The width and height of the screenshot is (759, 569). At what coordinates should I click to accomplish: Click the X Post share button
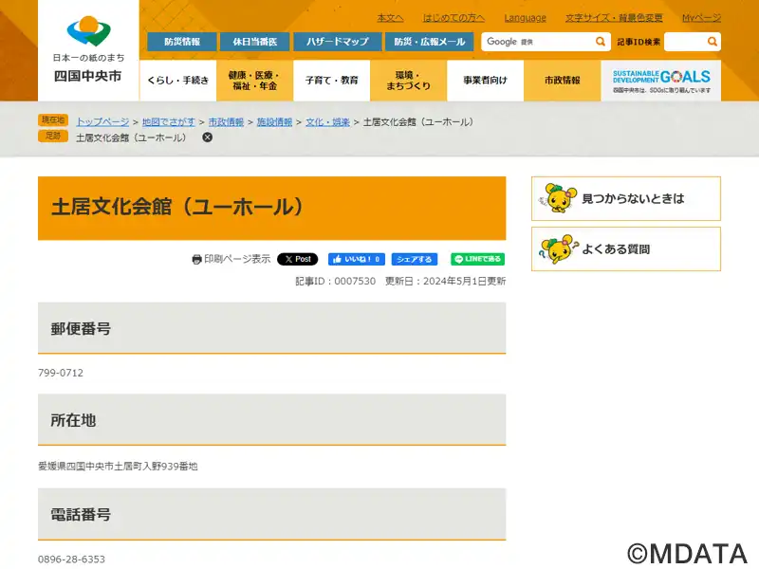pos(297,259)
